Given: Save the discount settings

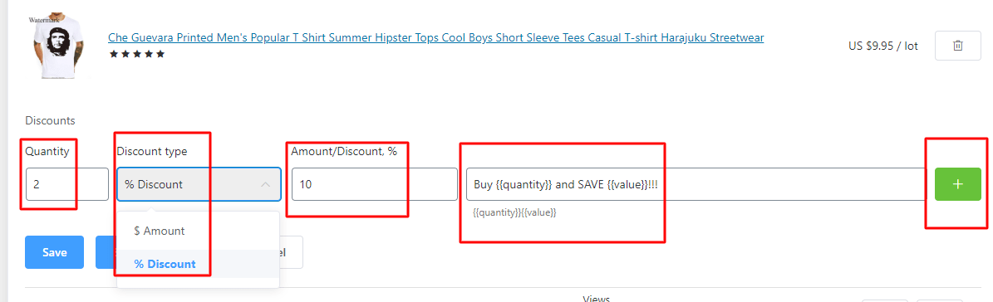Looking at the screenshot, I should [x=55, y=252].
